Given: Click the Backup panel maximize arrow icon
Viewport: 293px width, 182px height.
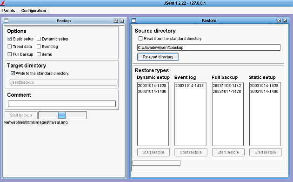Looking at the screenshot, I should click(122, 21).
